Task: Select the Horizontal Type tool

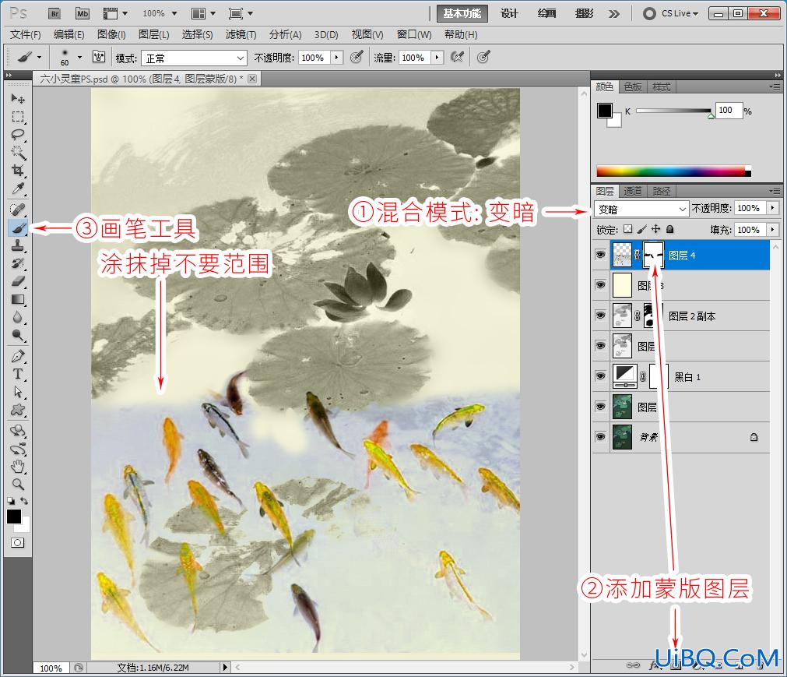Action: pyautogui.click(x=18, y=374)
